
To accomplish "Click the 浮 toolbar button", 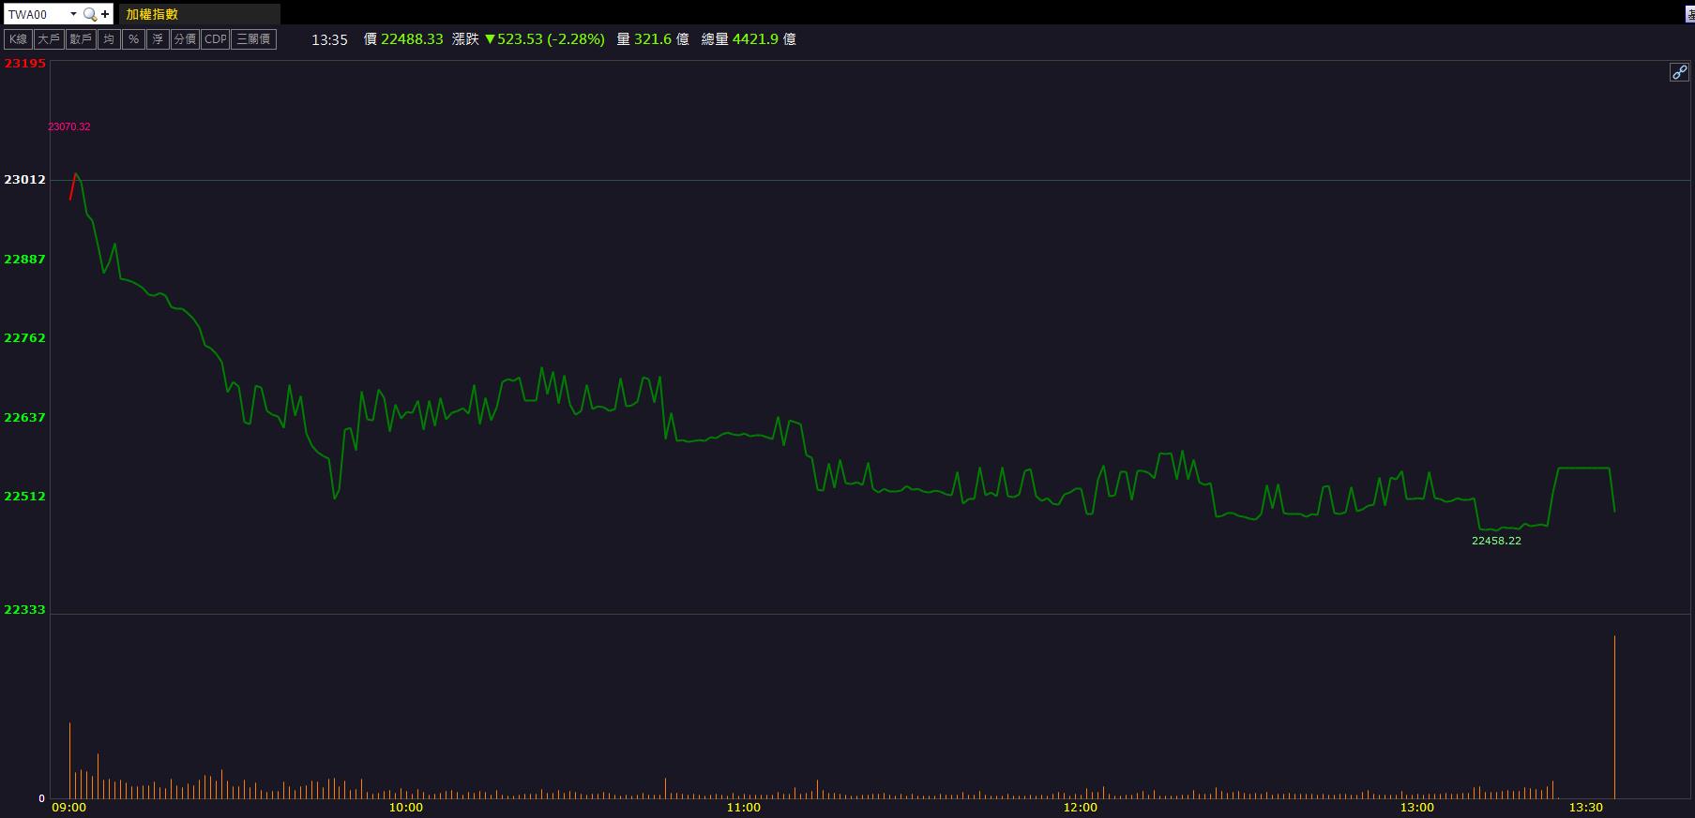I will (x=158, y=39).
